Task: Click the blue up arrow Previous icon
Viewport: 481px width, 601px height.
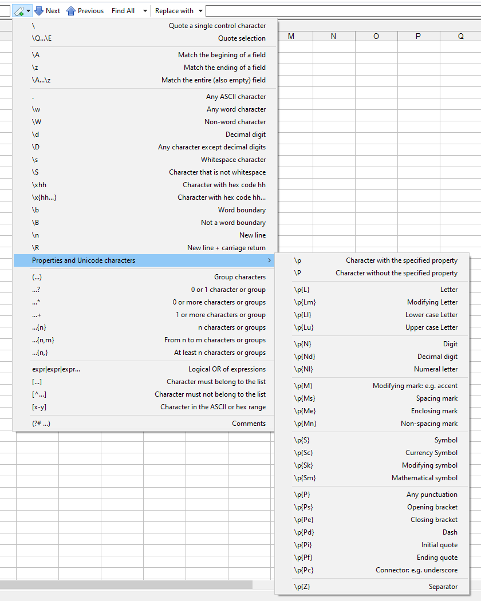Action: pos(71,11)
